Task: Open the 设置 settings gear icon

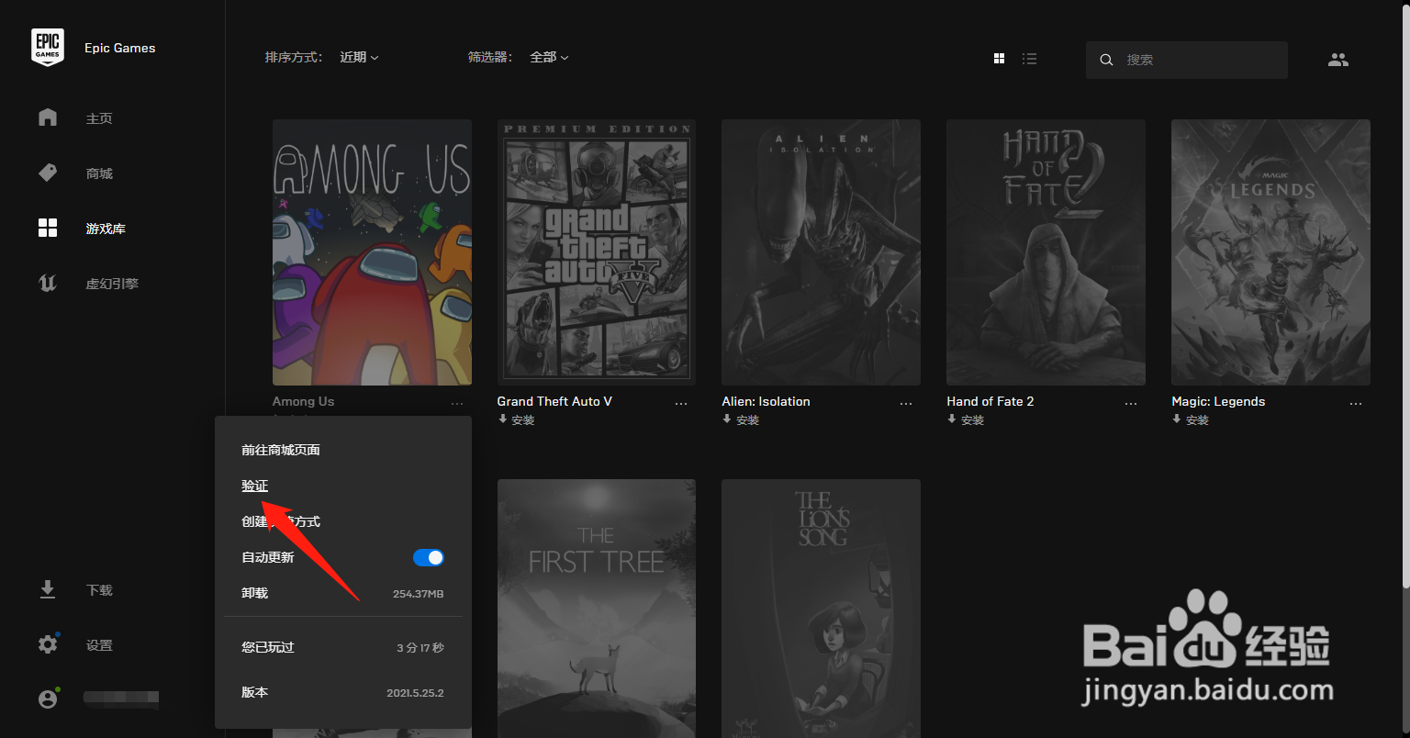Action: coord(48,644)
